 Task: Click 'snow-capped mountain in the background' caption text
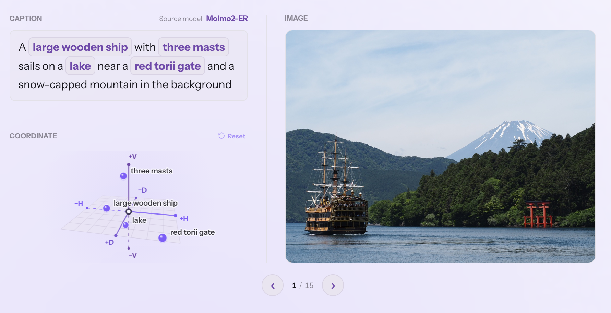(x=125, y=84)
